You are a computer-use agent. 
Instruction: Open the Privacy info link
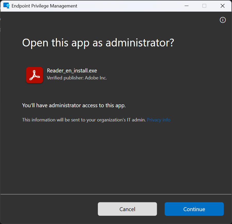coord(159,120)
